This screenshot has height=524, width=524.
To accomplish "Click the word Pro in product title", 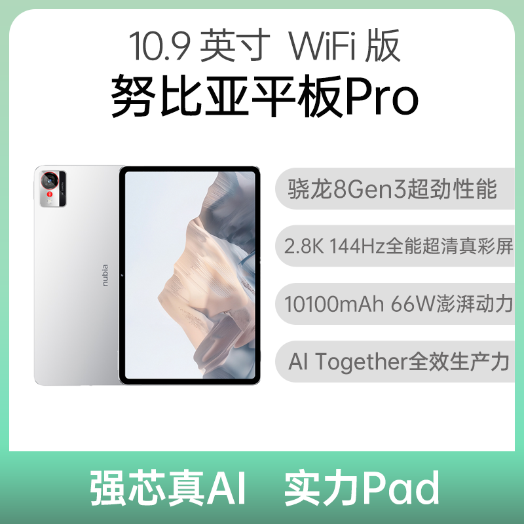I will pos(382,97).
